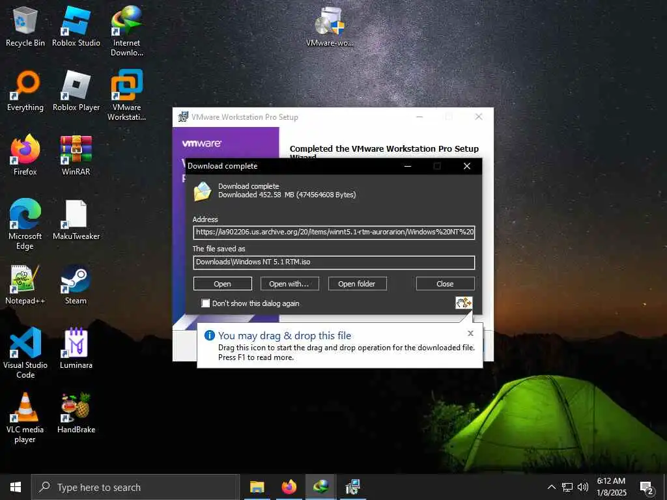
Task: Open the Windows Start menu
Action: click(16, 487)
